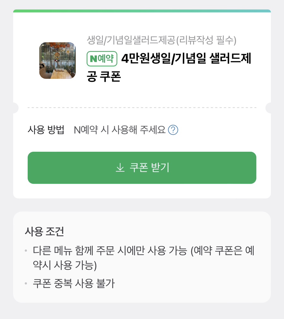Click the bullet before 쿠폰 중복 condition
The width and height of the screenshot is (284, 319).
[26, 284]
